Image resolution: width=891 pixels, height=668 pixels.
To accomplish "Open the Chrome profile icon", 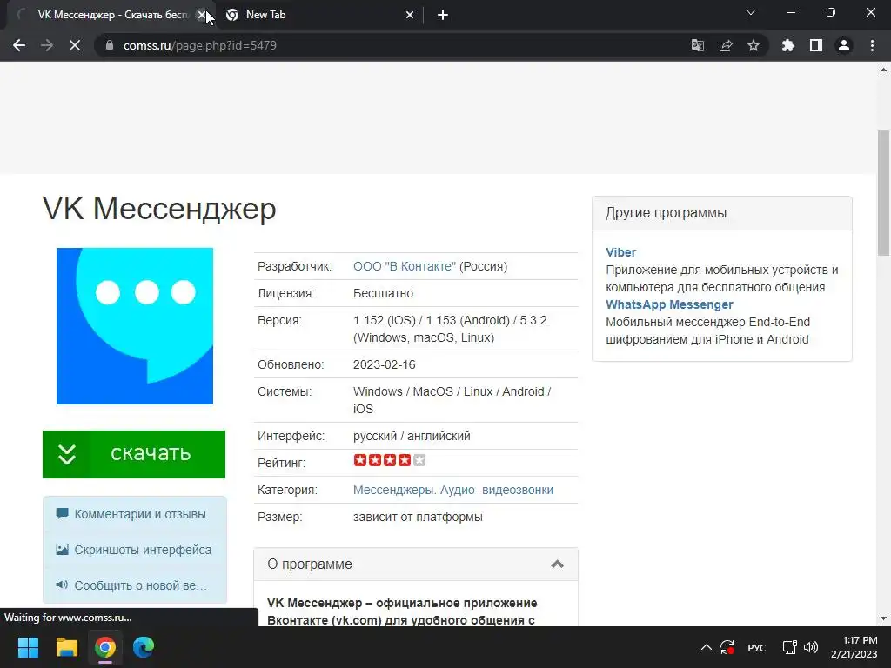I will point(844,45).
